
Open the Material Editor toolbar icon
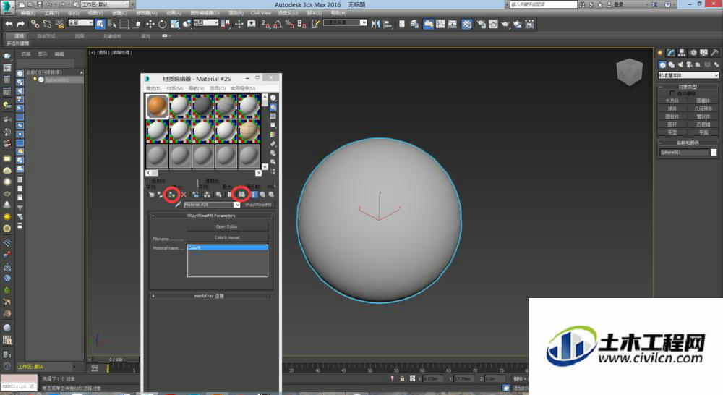tap(466, 24)
